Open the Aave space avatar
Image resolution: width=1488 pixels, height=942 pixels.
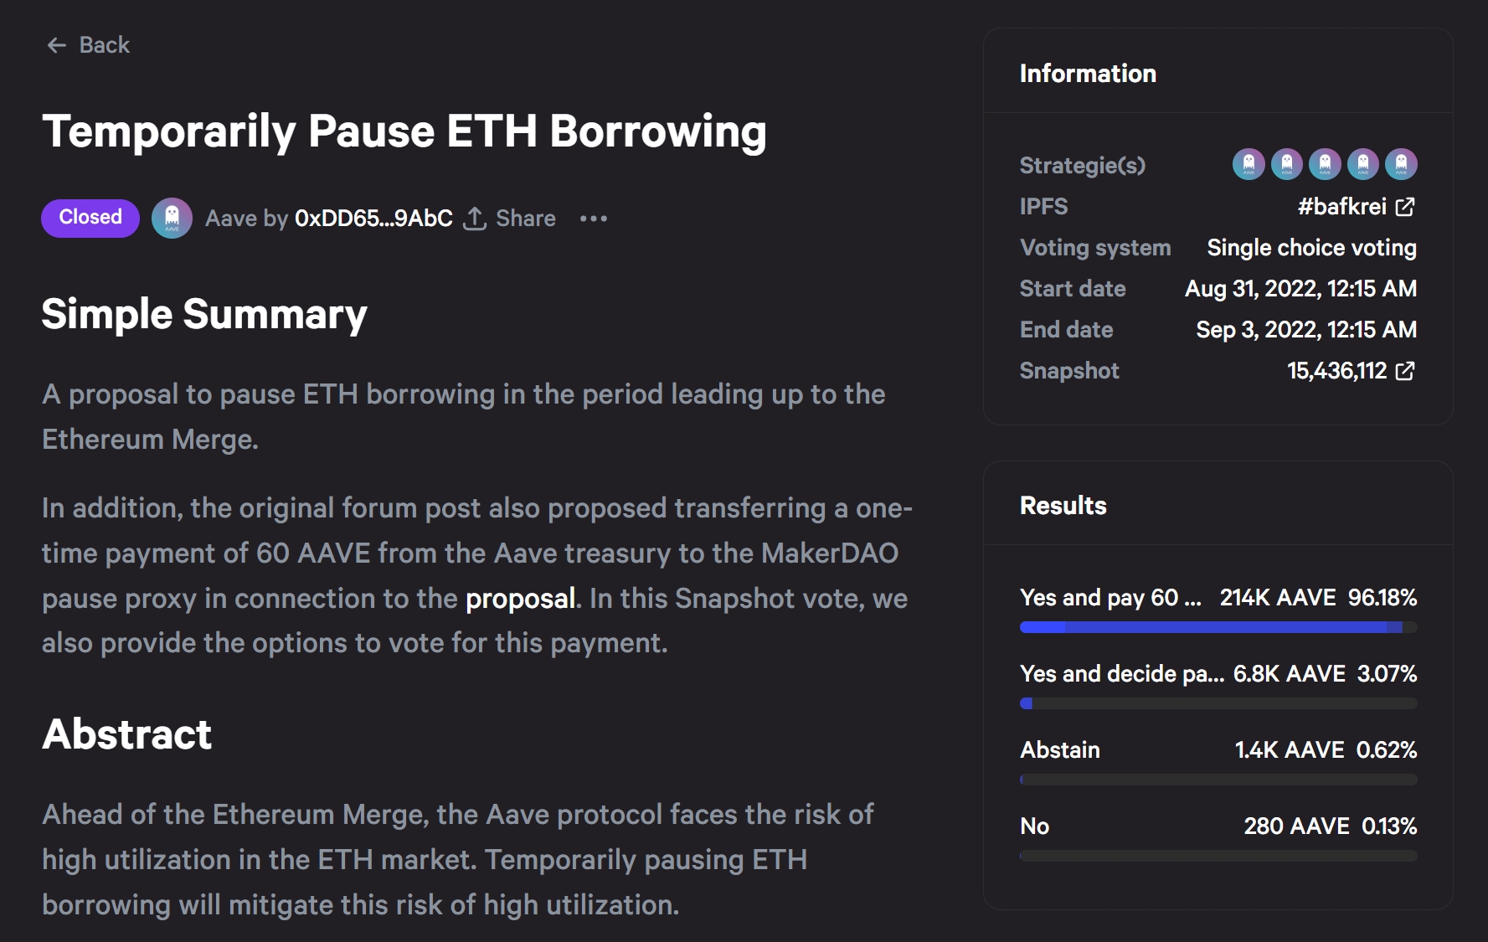tap(172, 219)
